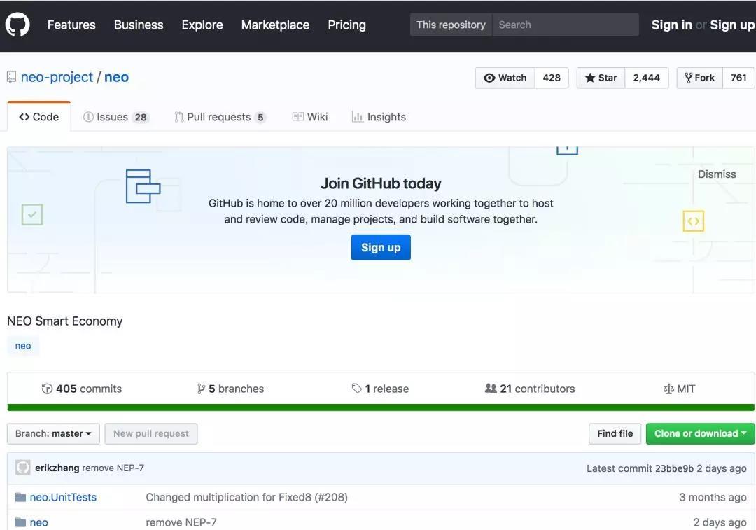View the 5 branches list
The image size is (756, 530).
(230, 389)
